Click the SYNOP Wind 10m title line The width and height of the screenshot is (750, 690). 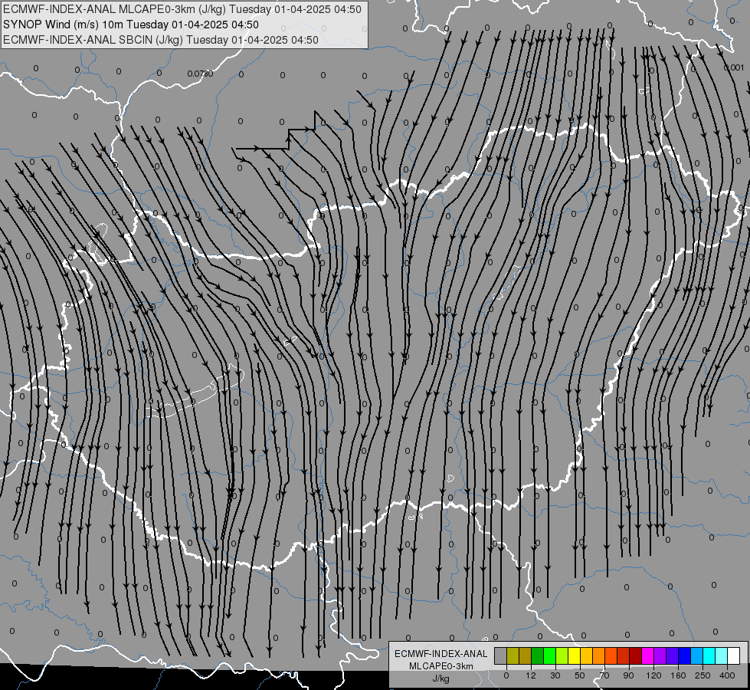130,25
